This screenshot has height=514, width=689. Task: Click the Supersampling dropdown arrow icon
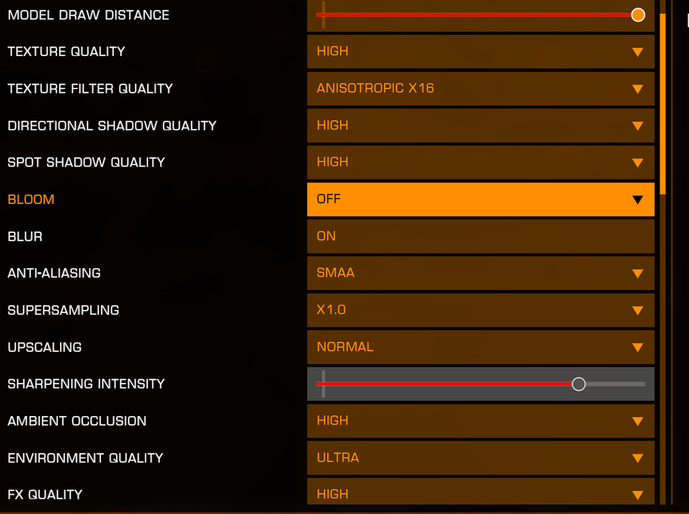(637, 311)
